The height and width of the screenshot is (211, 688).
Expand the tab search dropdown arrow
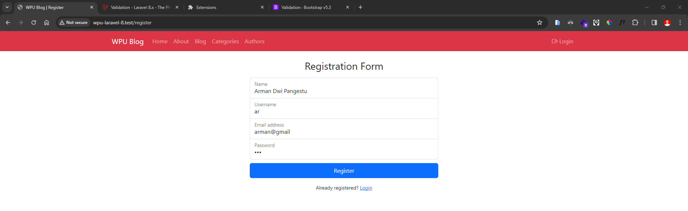coord(7,7)
